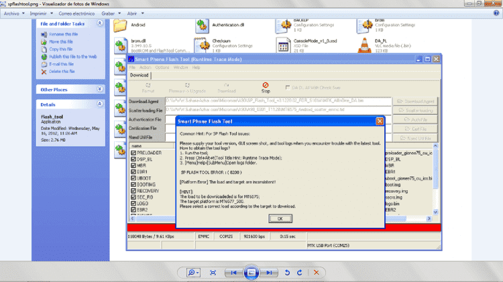Click the Scatter-loading button
The image size is (503, 282).
(x=415, y=111)
